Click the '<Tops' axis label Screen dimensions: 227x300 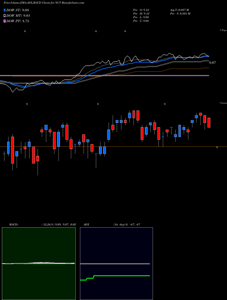[223, 30]
